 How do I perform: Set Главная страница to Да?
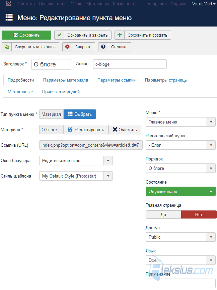(163, 214)
